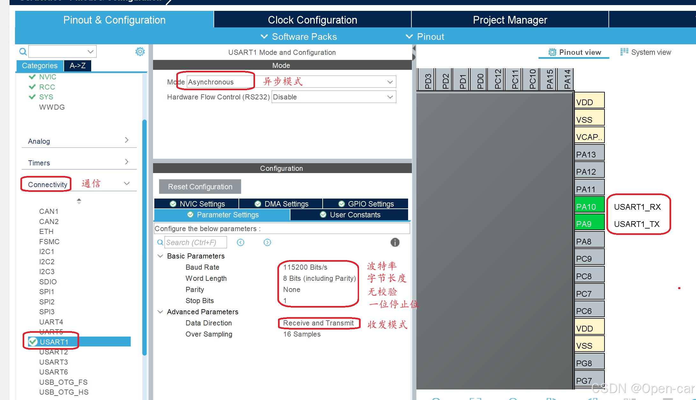The image size is (696, 400).
Task: Click the next search result arrow icon
Action: [x=267, y=243]
